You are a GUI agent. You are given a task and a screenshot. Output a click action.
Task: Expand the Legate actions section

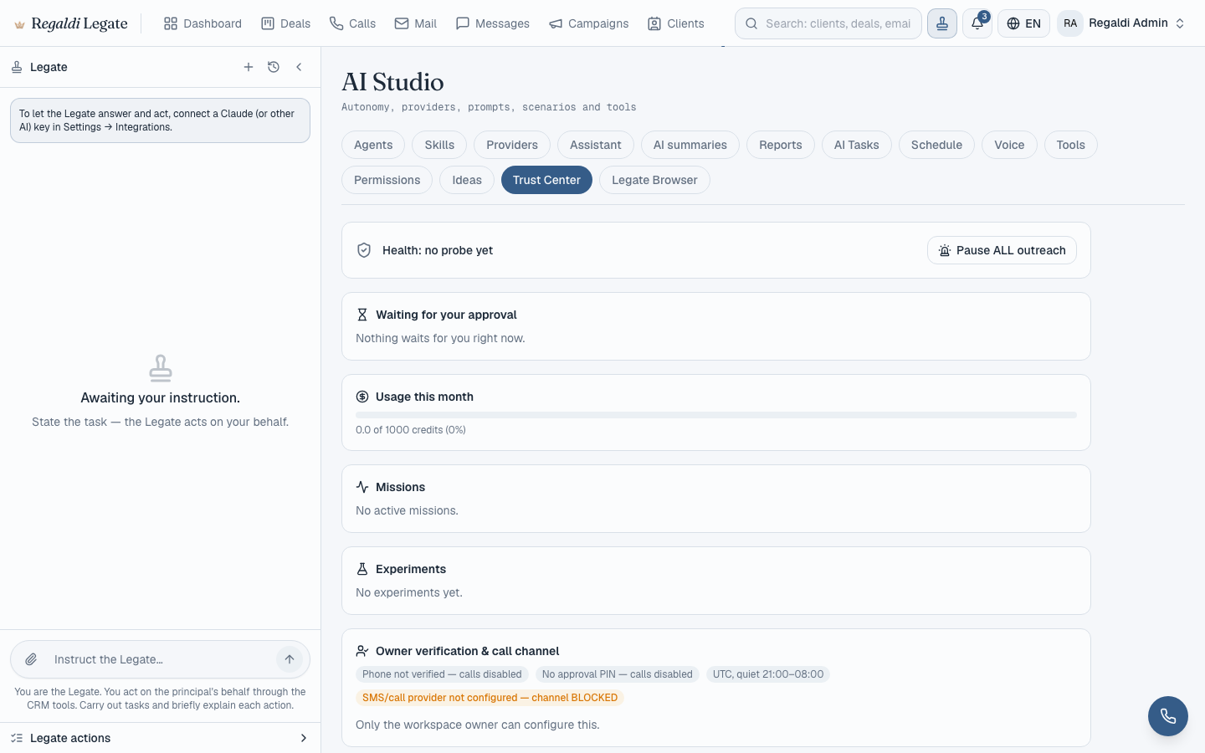coord(160,738)
